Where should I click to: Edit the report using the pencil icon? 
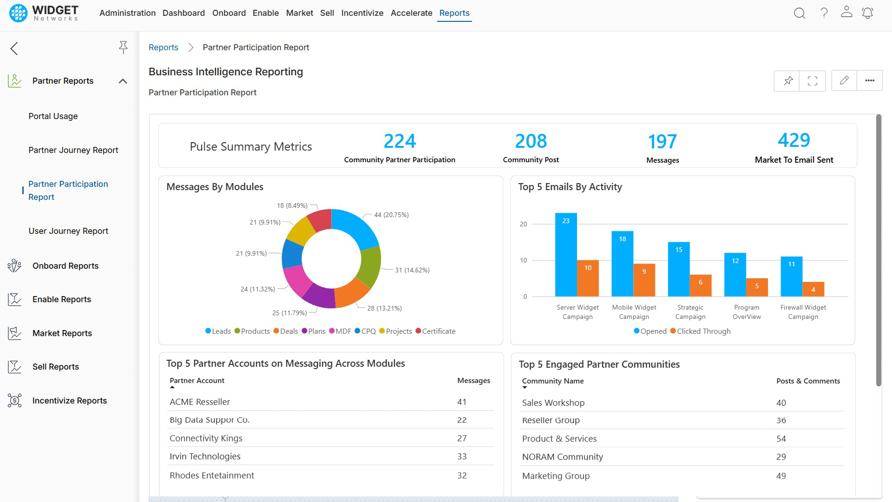(844, 80)
